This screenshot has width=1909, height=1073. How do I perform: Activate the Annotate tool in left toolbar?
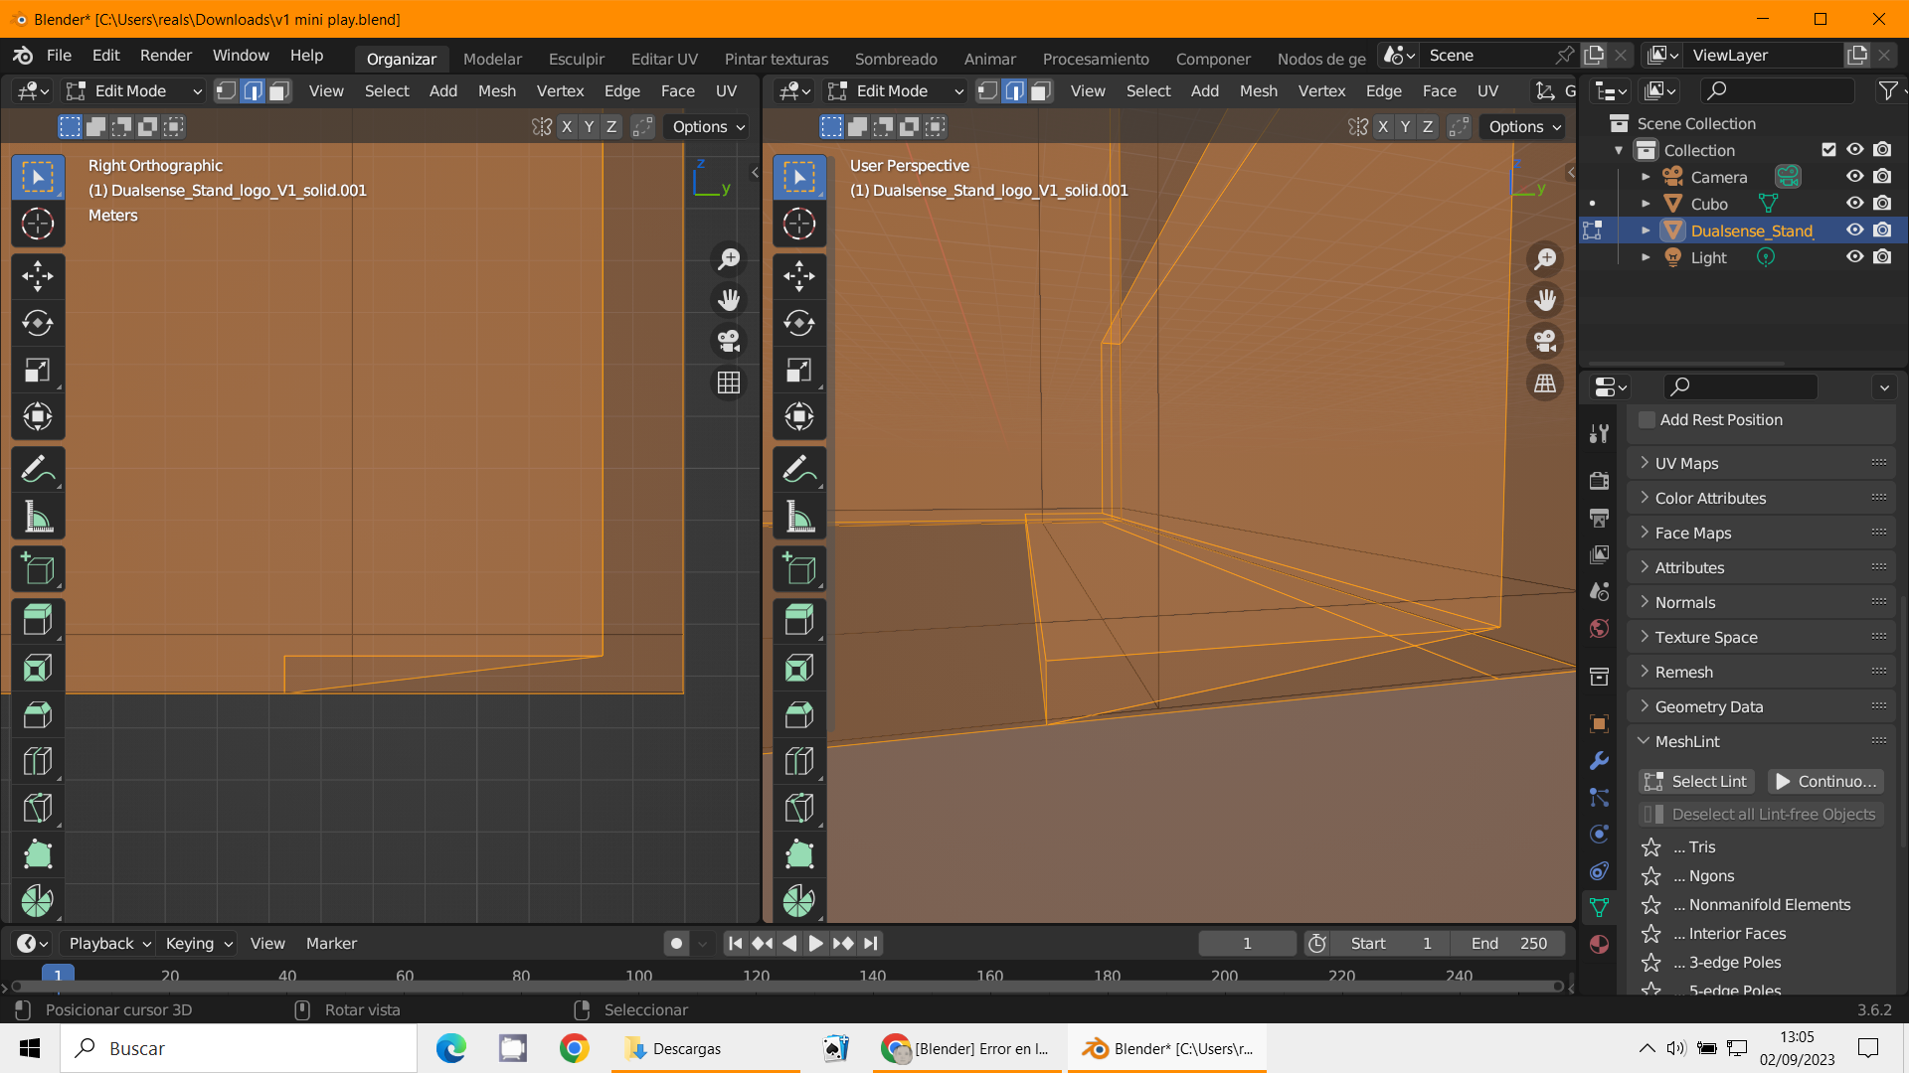coord(38,469)
